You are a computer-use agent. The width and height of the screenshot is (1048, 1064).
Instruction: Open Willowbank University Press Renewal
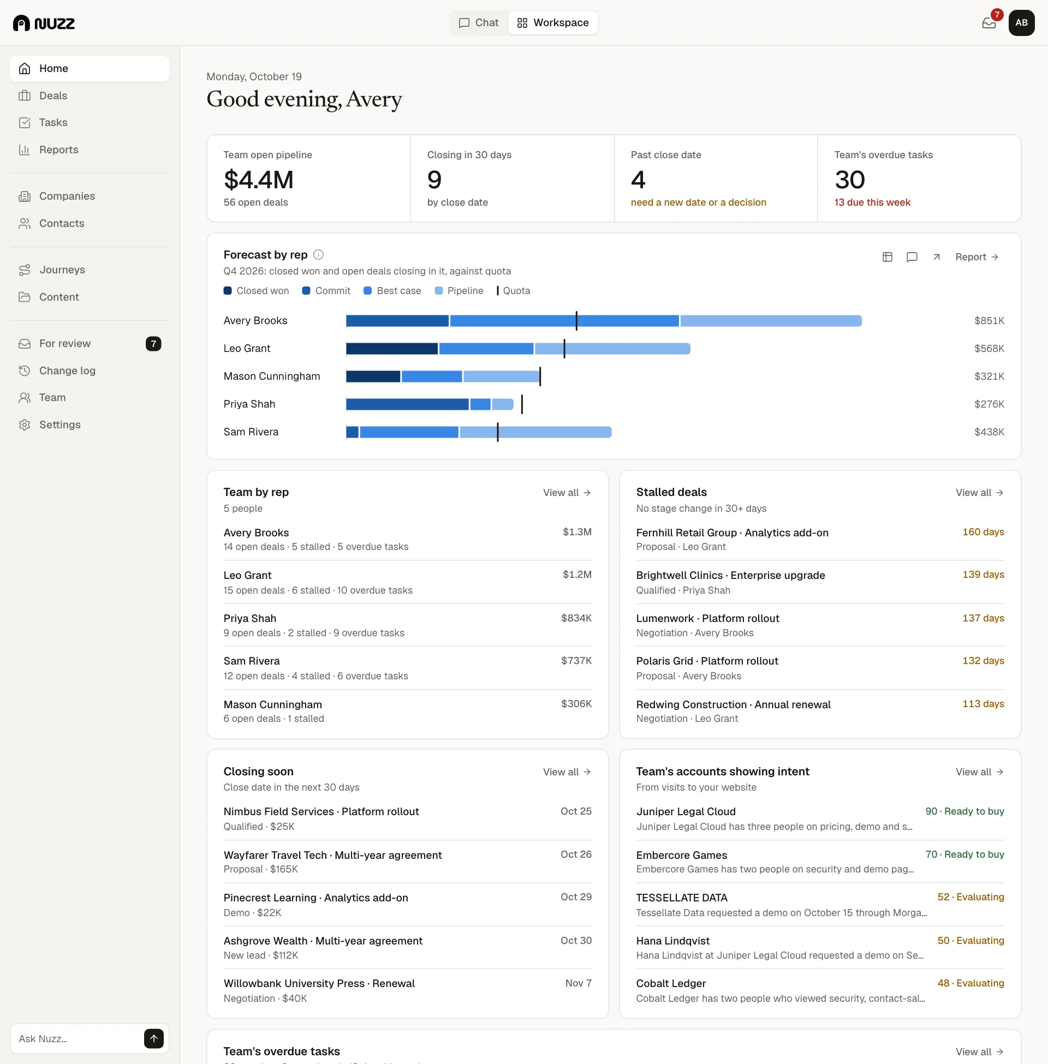pos(407,990)
